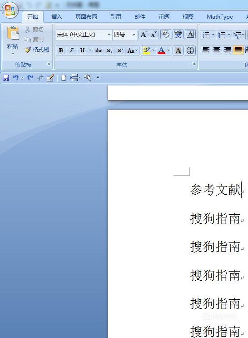248x338 pixels.
Task: Switch to the 插入 (Insert) tab
Action: pyautogui.click(x=57, y=16)
